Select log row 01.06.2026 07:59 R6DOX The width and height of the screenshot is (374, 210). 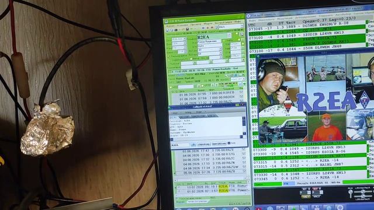(209, 98)
